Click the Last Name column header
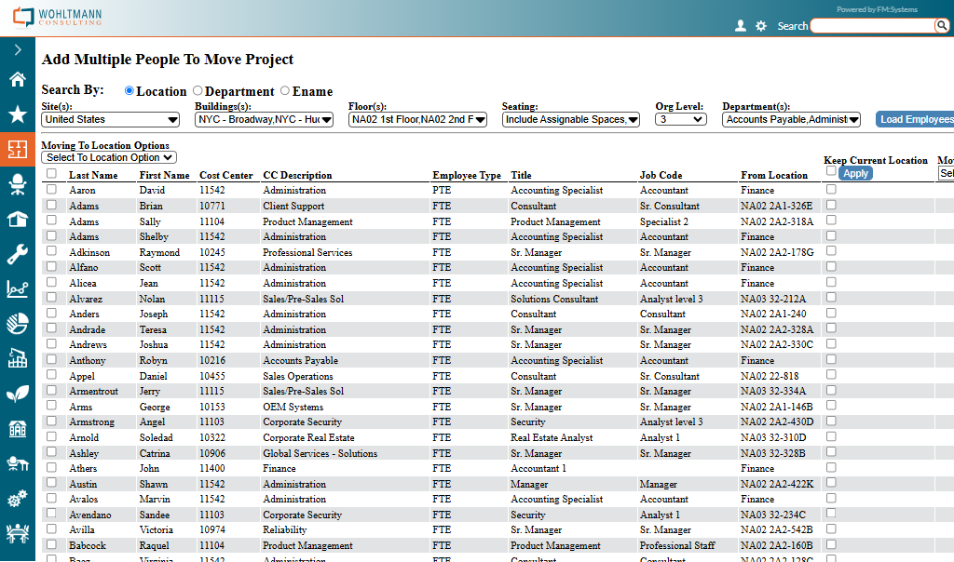Viewport: 954px width, 562px height. pos(93,175)
